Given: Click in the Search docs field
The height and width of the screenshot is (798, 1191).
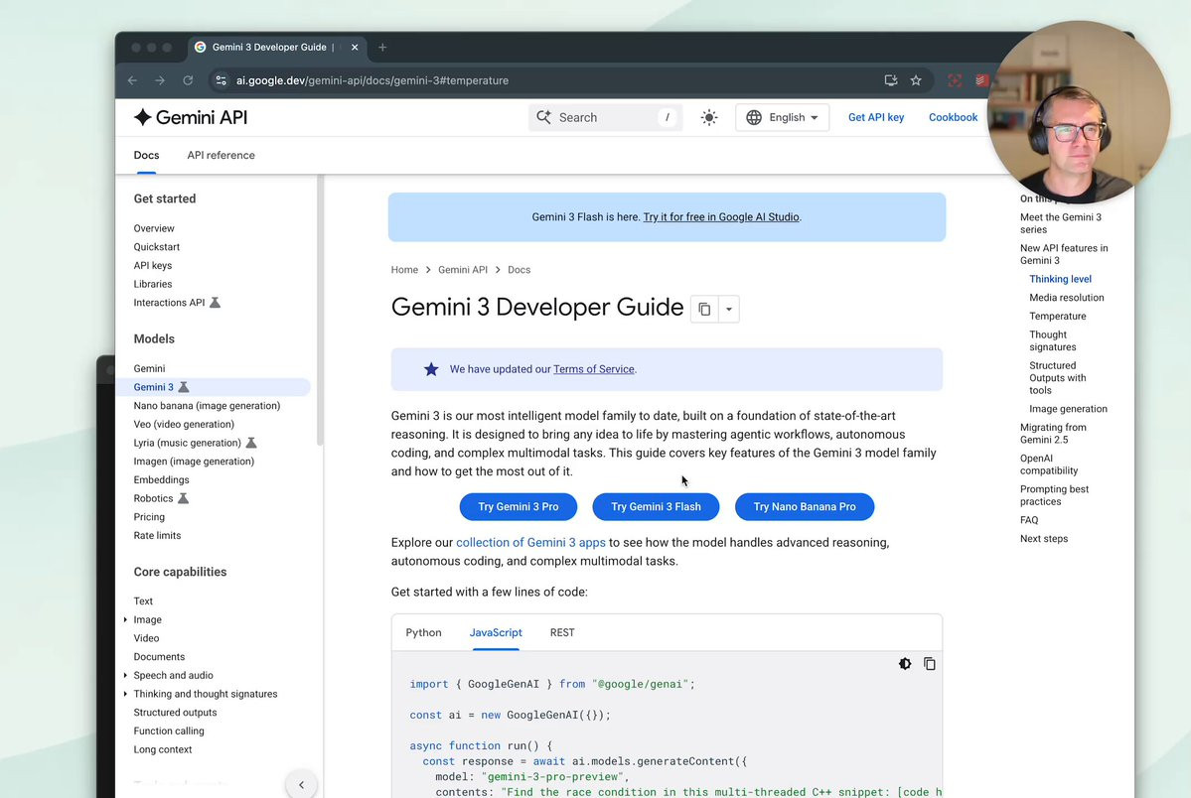Looking at the screenshot, I should (x=605, y=118).
